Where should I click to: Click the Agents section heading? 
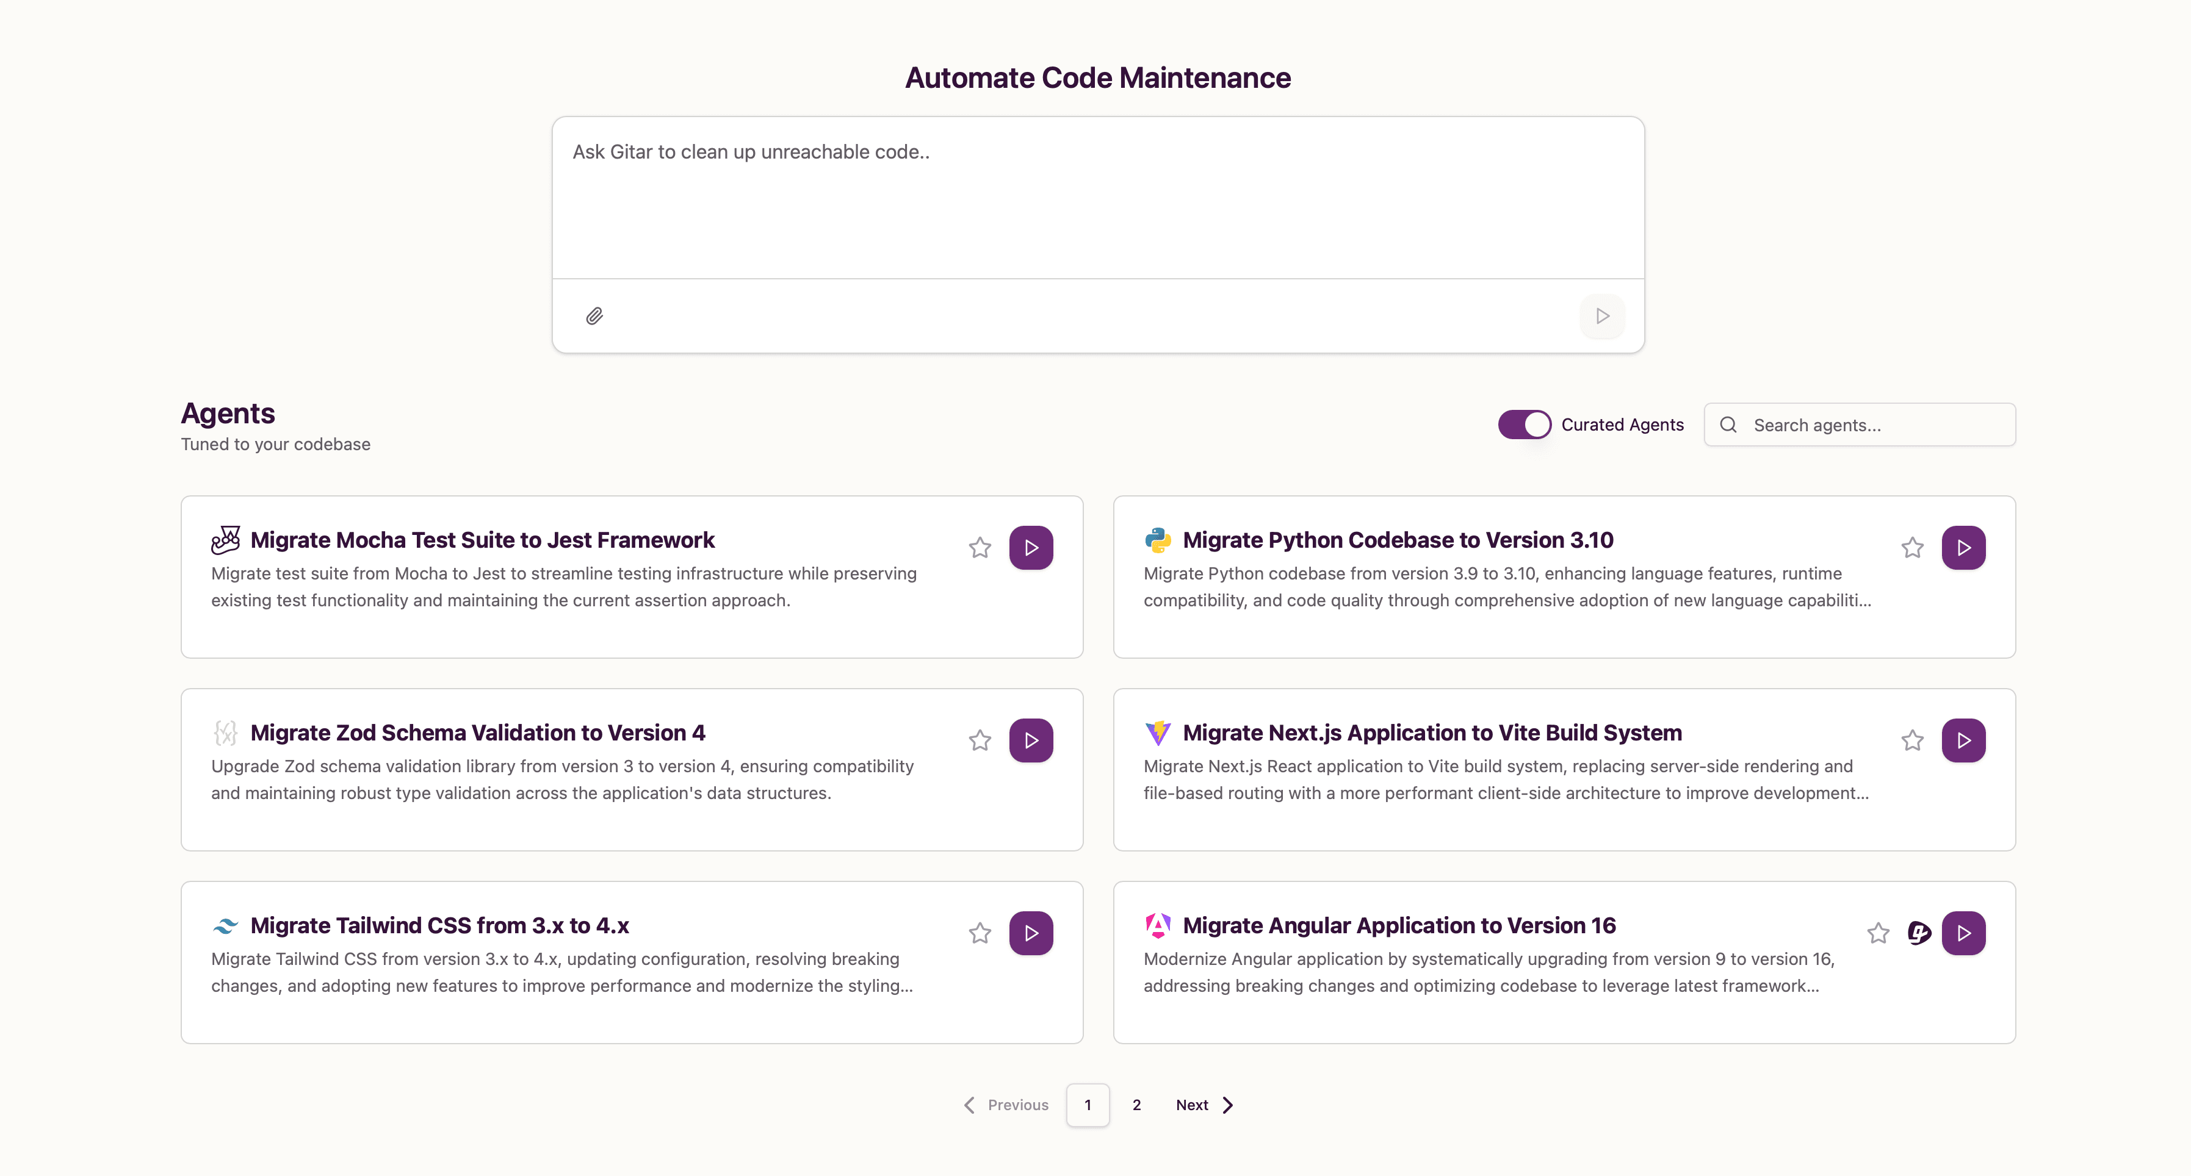pos(228,414)
